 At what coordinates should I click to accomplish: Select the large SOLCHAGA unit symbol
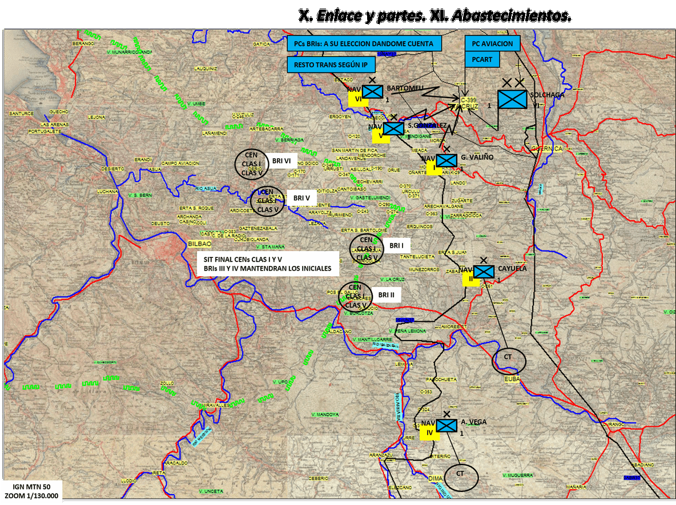pyautogui.click(x=512, y=99)
